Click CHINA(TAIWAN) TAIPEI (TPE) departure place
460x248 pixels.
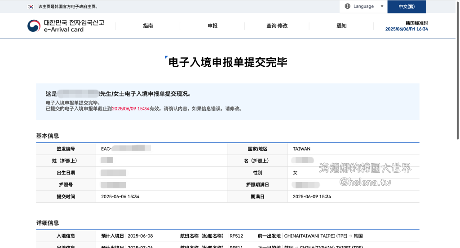click(316, 236)
